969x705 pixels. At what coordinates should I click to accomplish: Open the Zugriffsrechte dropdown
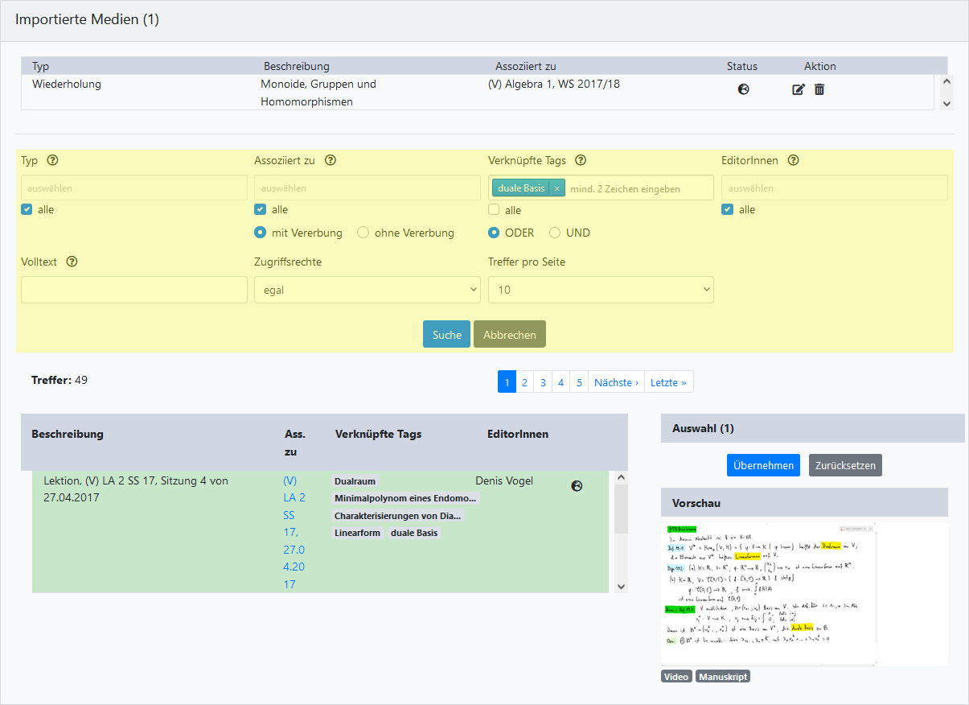(367, 290)
